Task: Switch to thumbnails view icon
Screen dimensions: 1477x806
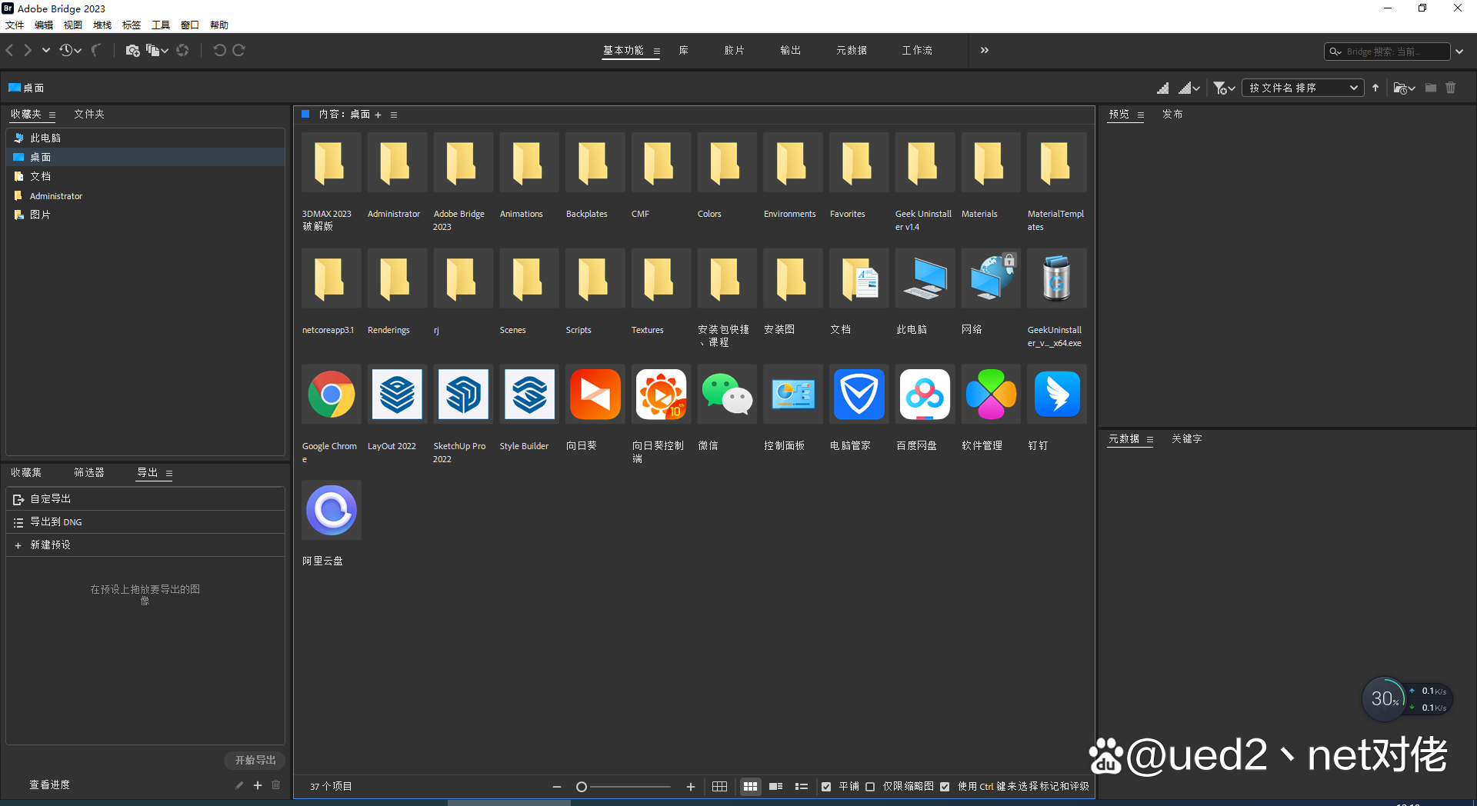Action: click(x=750, y=787)
